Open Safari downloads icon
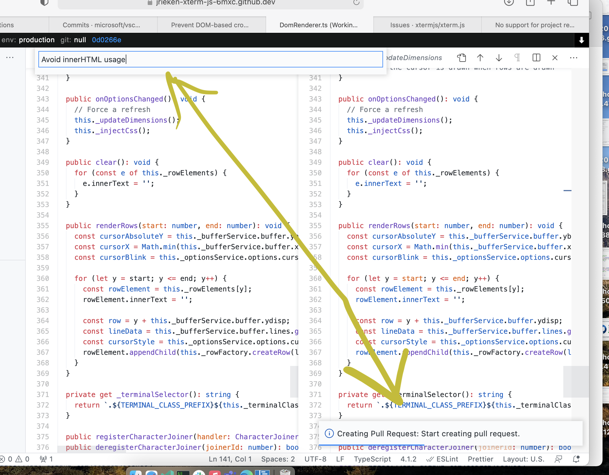 tap(509, 2)
